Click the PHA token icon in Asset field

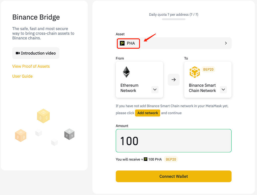(122, 43)
